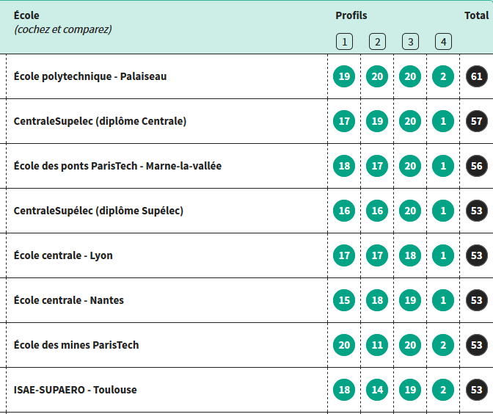Click the Total column header

(477, 15)
